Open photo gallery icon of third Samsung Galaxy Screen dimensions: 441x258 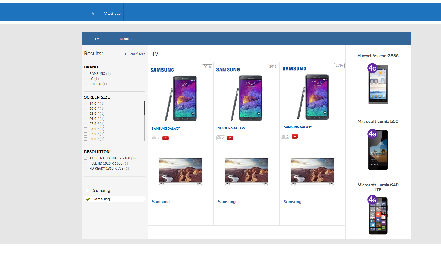click(285, 136)
